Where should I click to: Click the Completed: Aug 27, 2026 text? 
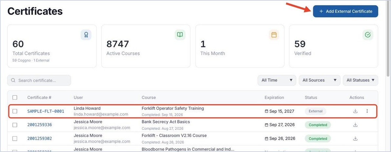[x=163, y=128]
